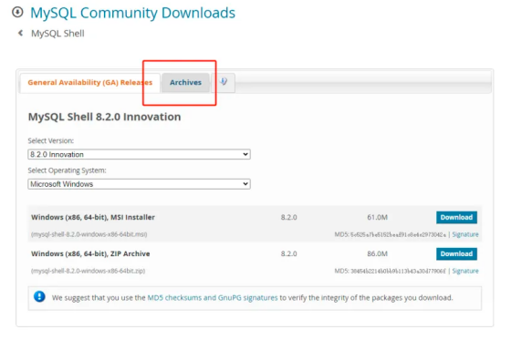Select General Availability (GA) Releases tab

(x=90, y=83)
